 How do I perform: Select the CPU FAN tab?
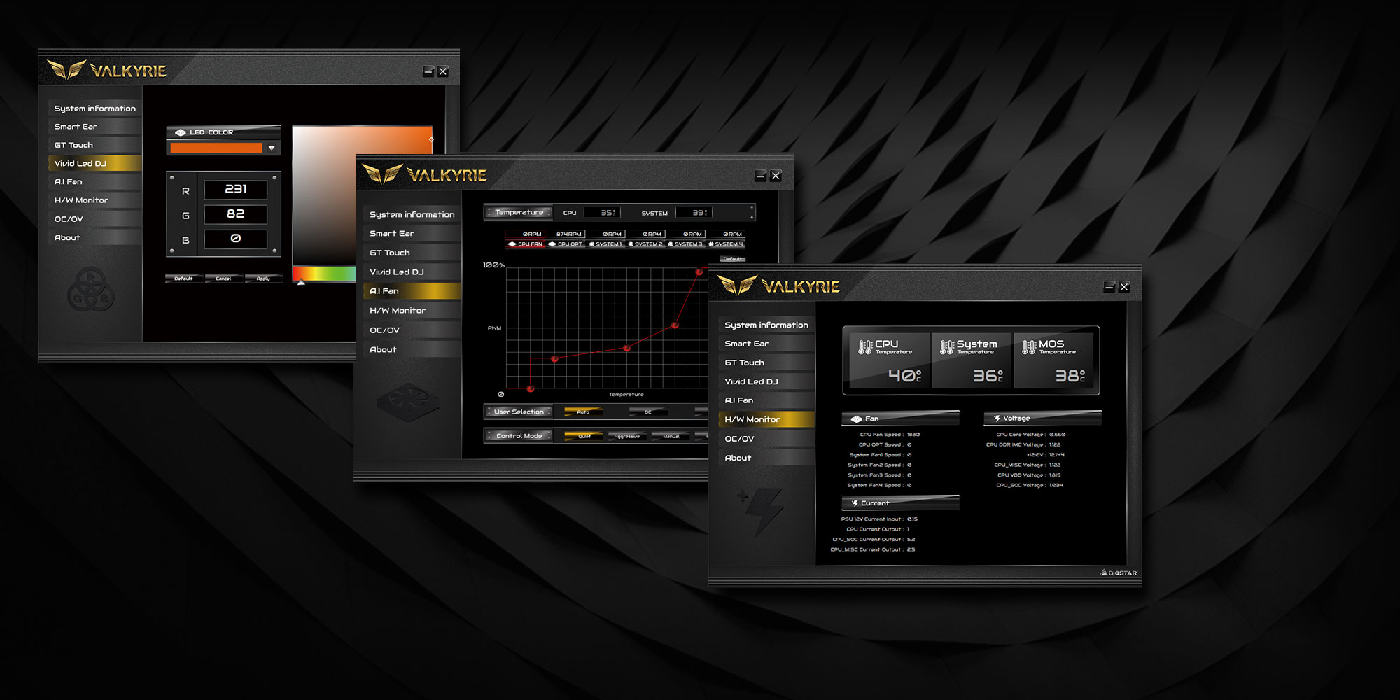(x=525, y=244)
